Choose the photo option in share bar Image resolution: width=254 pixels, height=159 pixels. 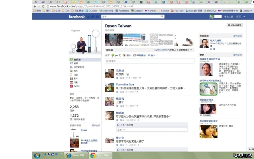[127, 55]
